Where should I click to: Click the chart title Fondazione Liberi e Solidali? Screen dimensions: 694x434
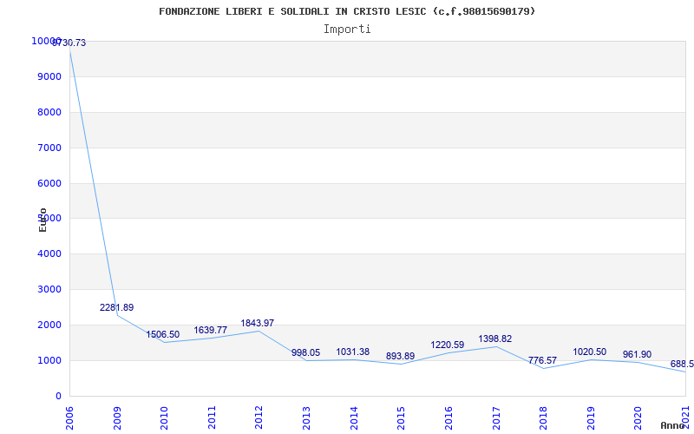(347, 11)
